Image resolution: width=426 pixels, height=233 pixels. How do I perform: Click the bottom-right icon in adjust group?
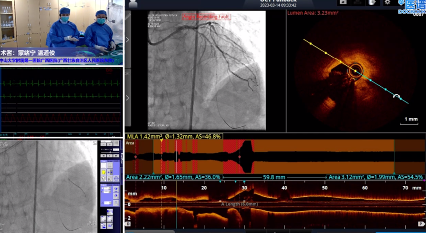pos(116,203)
